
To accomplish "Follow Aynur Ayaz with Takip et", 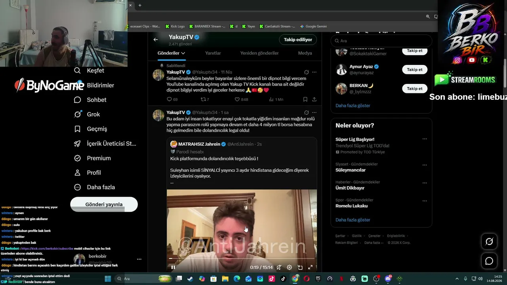I will click(x=415, y=69).
